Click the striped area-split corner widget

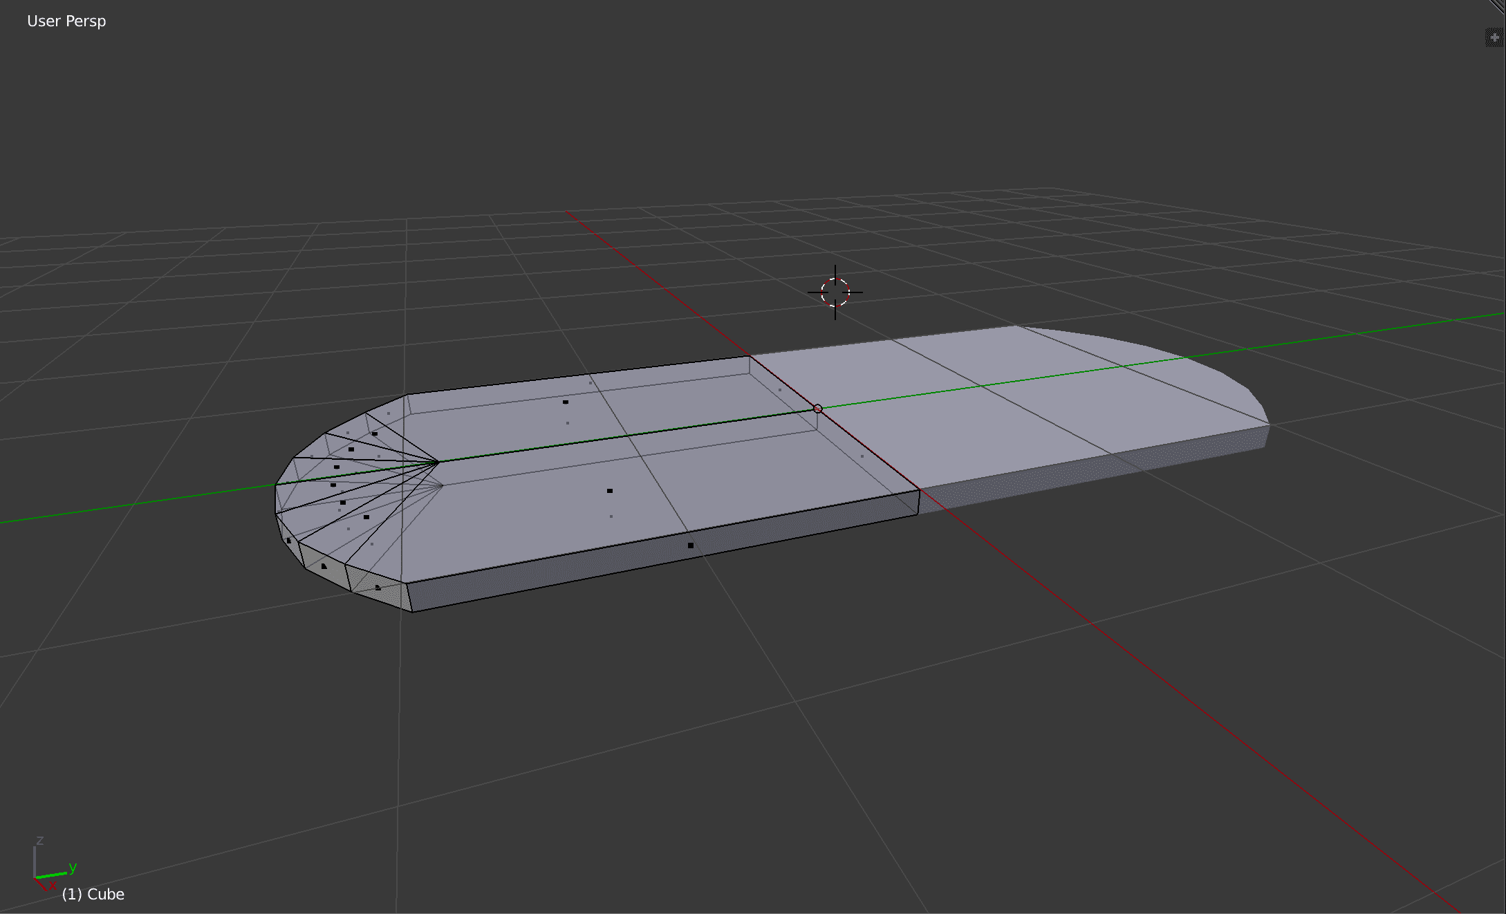[x=1498, y=6]
